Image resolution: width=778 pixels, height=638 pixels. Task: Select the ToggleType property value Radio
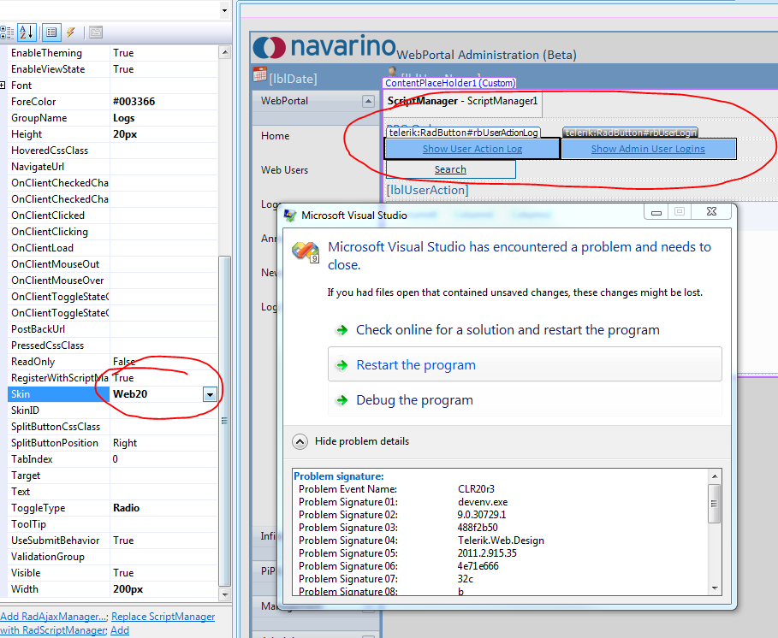pos(126,508)
